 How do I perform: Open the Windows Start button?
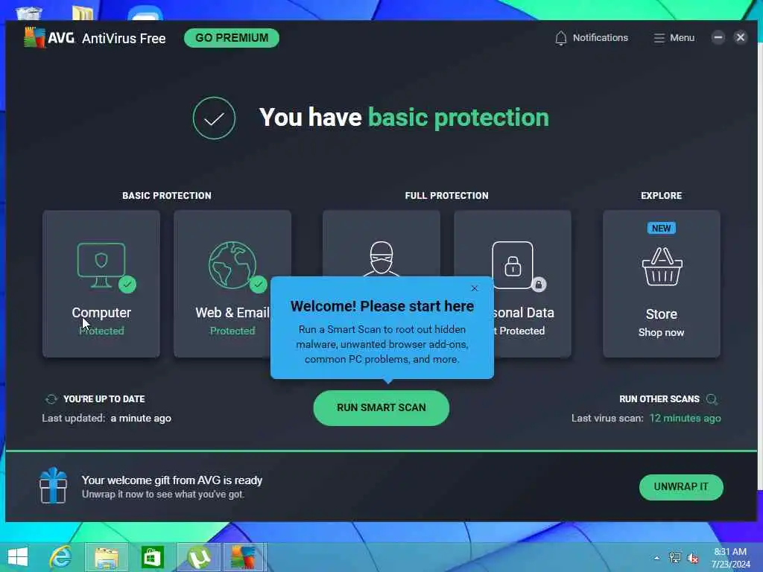18,557
